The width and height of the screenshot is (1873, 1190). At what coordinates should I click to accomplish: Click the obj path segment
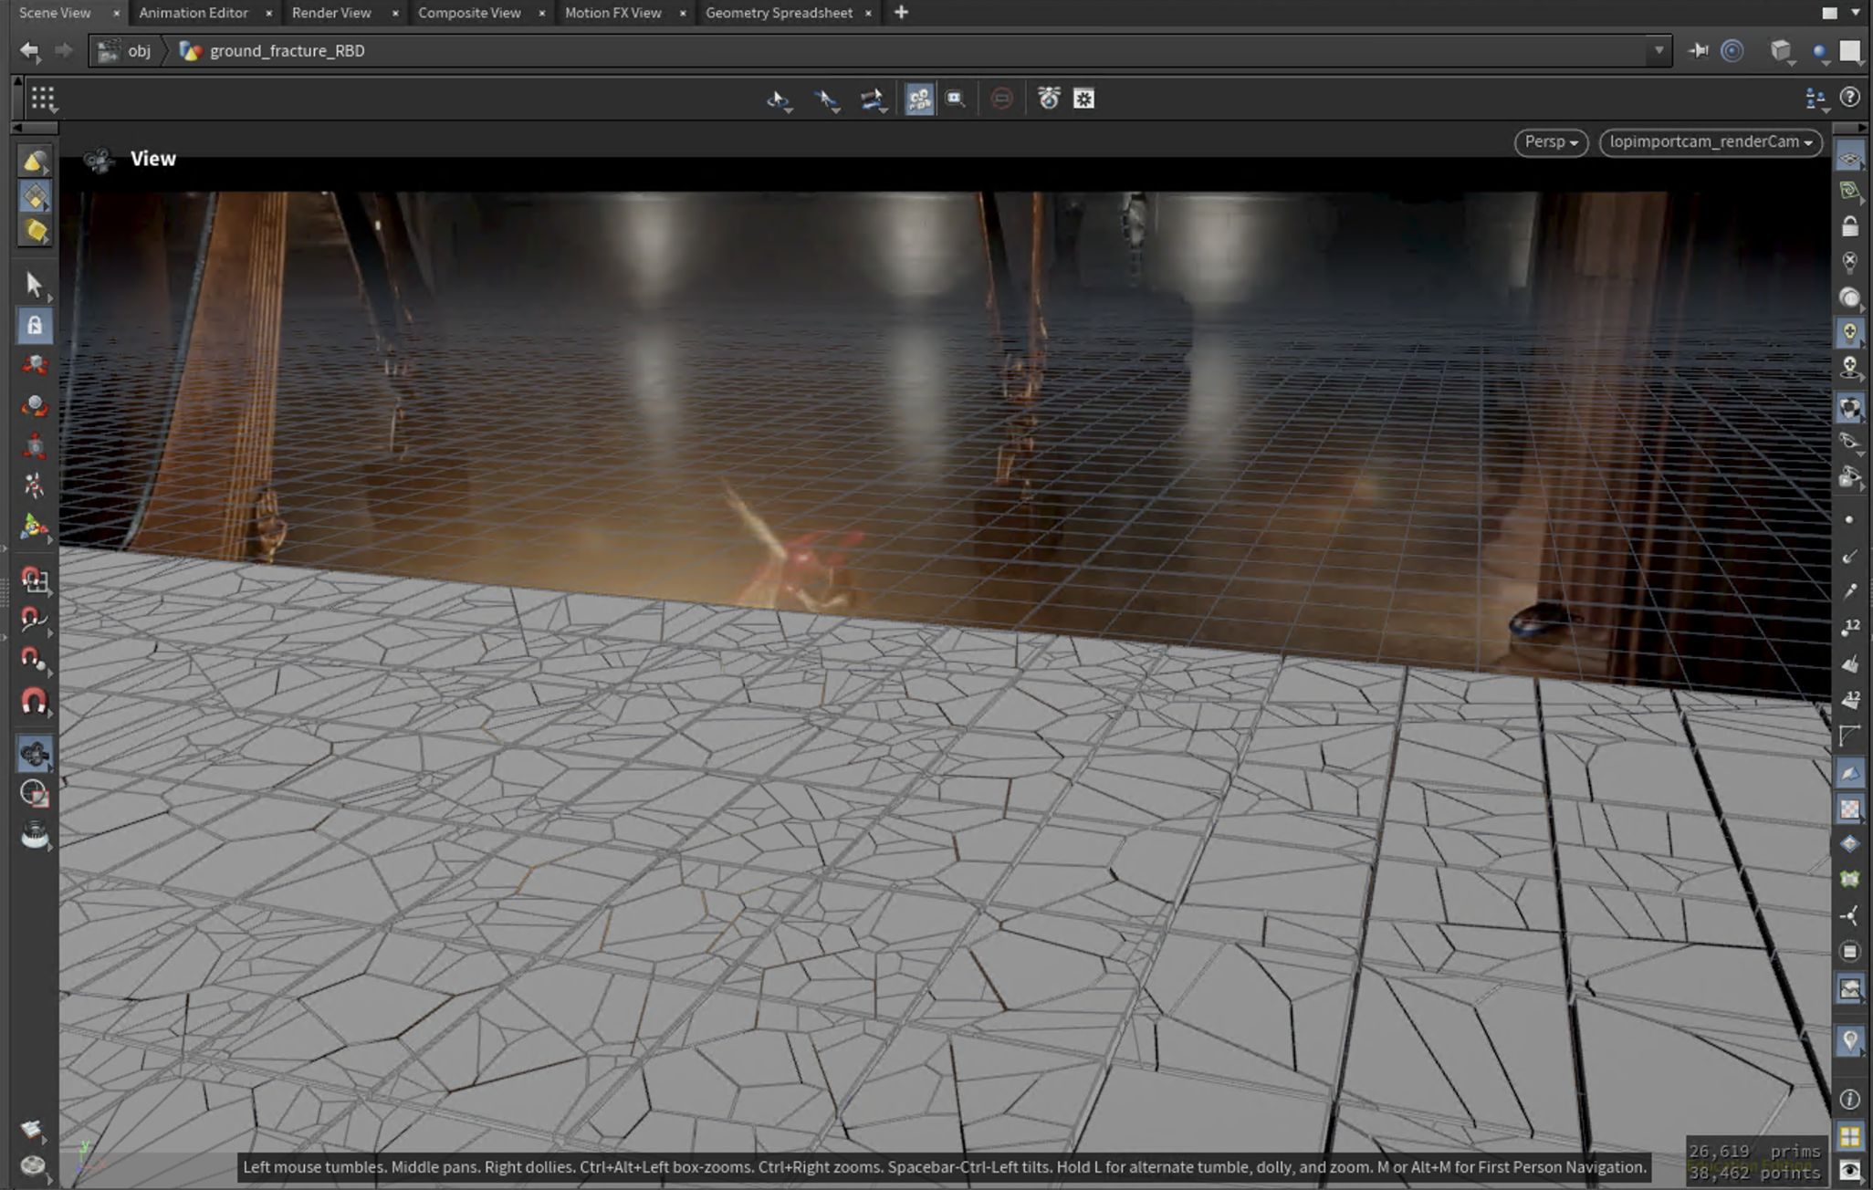139,51
